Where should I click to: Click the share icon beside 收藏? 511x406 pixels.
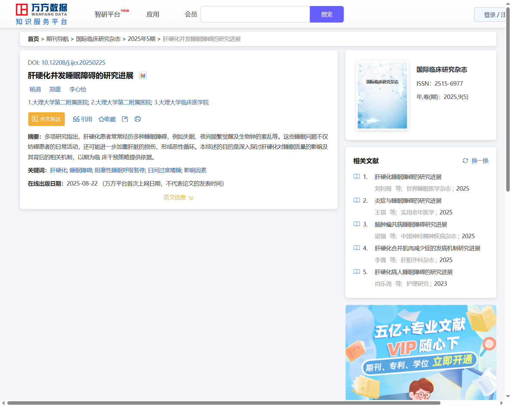pyautogui.click(x=125, y=119)
